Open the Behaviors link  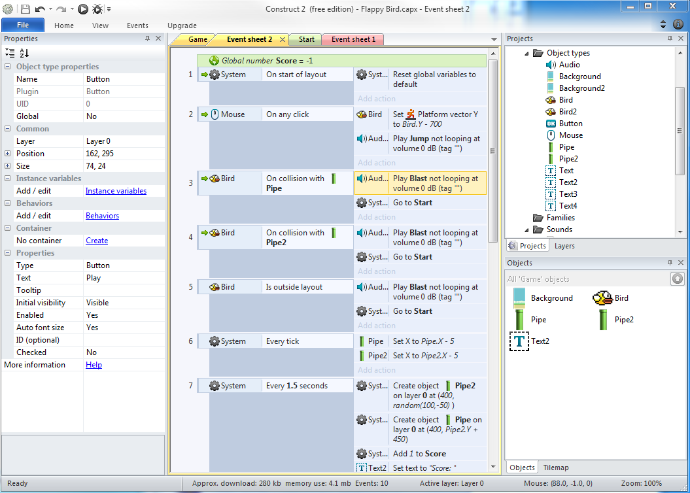102,216
